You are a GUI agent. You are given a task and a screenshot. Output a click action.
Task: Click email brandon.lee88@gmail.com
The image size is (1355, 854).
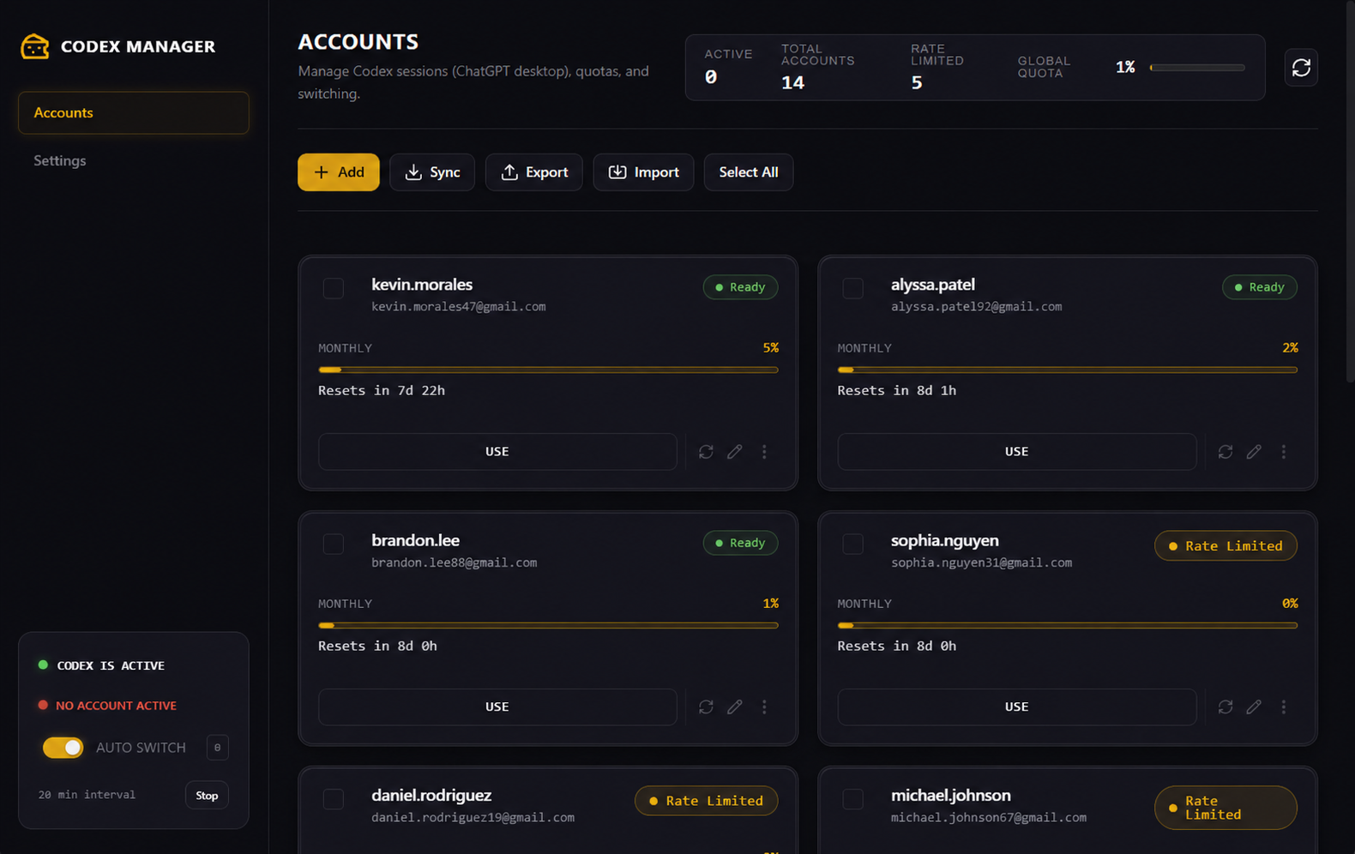click(454, 563)
